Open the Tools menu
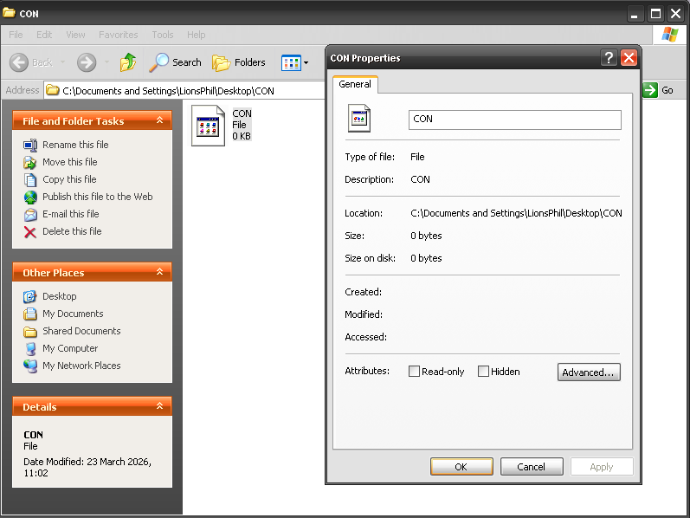The image size is (690, 518). click(163, 35)
